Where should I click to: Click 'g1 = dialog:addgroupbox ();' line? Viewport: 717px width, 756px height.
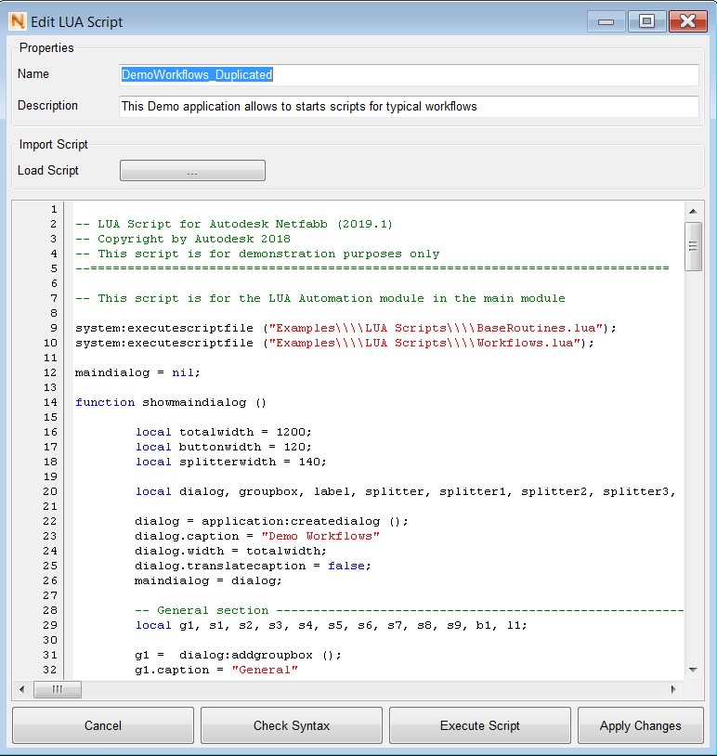(238, 656)
